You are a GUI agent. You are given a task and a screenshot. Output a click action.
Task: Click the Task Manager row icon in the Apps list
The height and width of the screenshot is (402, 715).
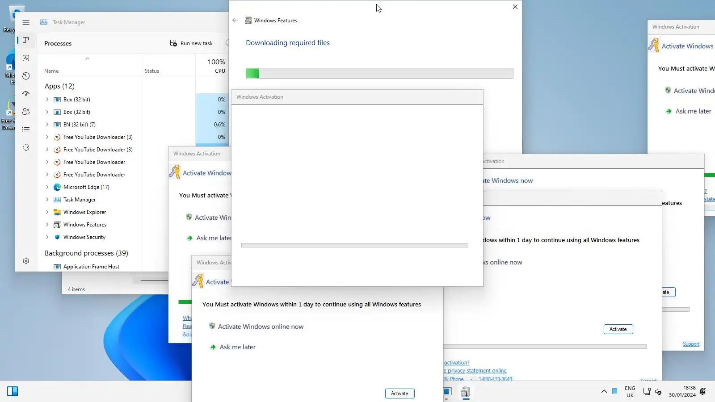(57, 200)
